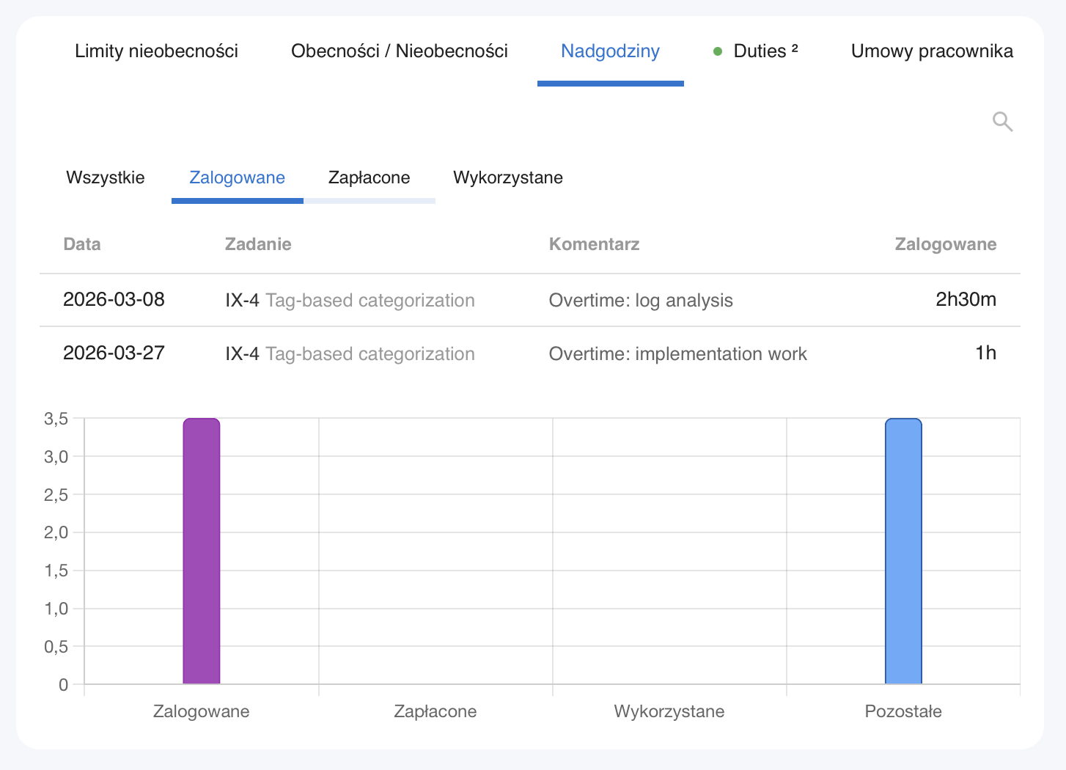Click the Zalogowane chart axis label
1066x770 pixels.
click(201, 711)
